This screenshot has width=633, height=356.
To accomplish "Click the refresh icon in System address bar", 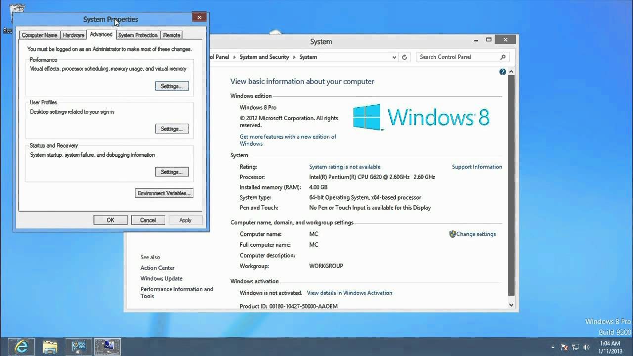I will (405, 57).
